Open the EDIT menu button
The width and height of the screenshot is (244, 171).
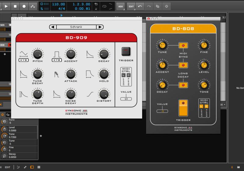131,6
